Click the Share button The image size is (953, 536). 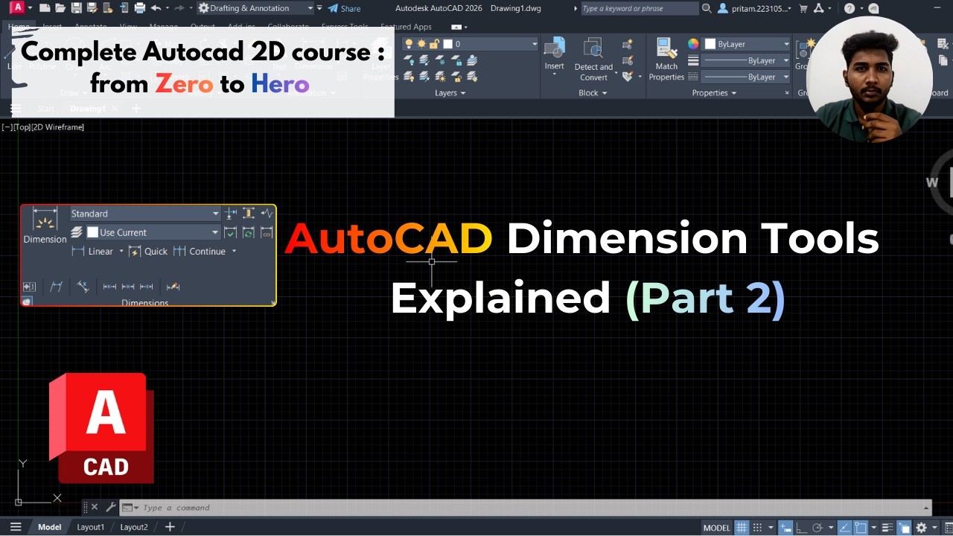pos(345,8)
